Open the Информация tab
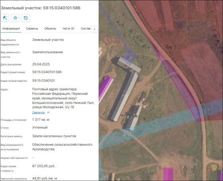223x181 pixels. tap(11, 29)
